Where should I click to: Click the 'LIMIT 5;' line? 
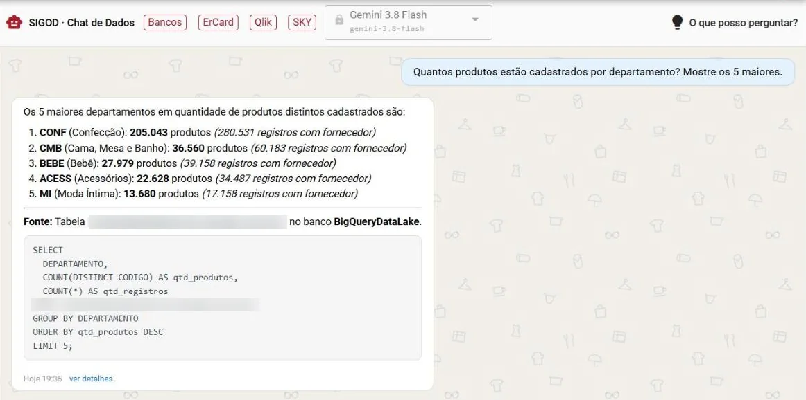pyautogui.click(x=53, y=345)
